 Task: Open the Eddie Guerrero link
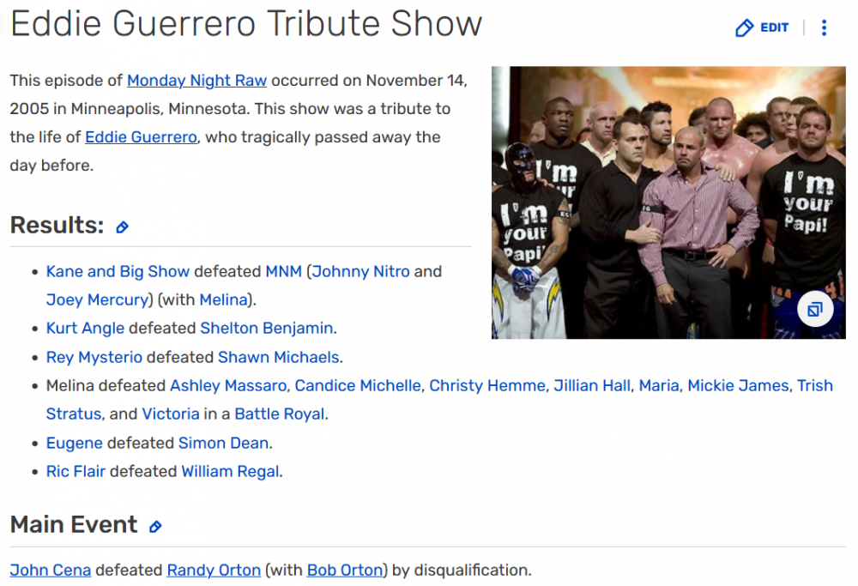142,136
